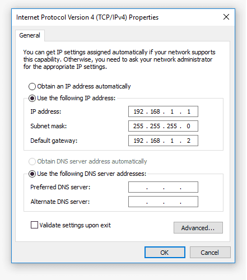Click the IP address input field
This screenshot has height=280, width=247.
(x=163, y=111)
